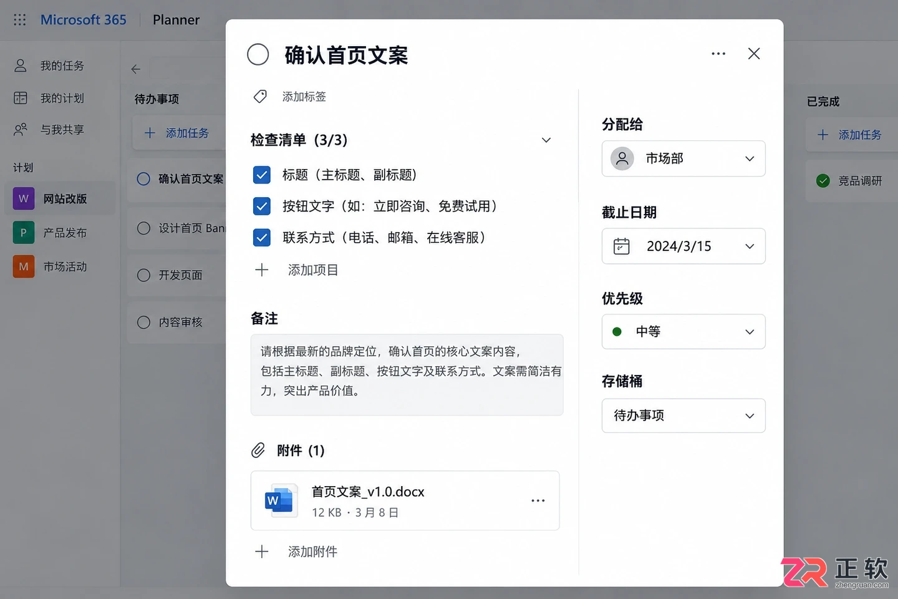
Task: Click the plus icon in 已完成 column's 添加任务
Action: 823,135
